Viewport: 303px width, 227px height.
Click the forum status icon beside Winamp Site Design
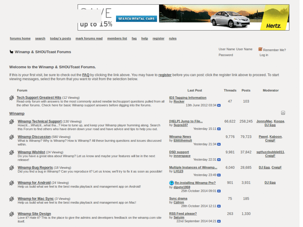point(12,214)
